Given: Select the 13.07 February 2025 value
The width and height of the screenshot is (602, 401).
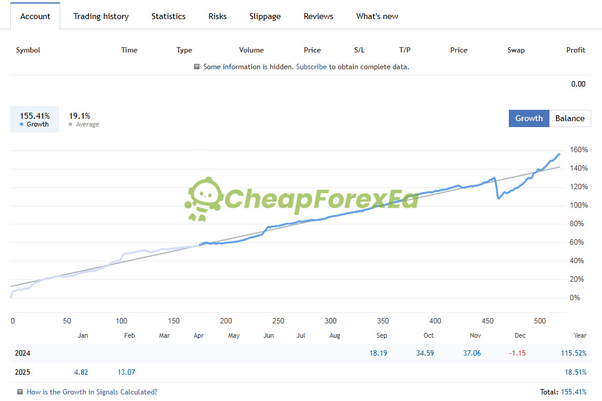Looking at the screenshot, I should pos(126,372).
